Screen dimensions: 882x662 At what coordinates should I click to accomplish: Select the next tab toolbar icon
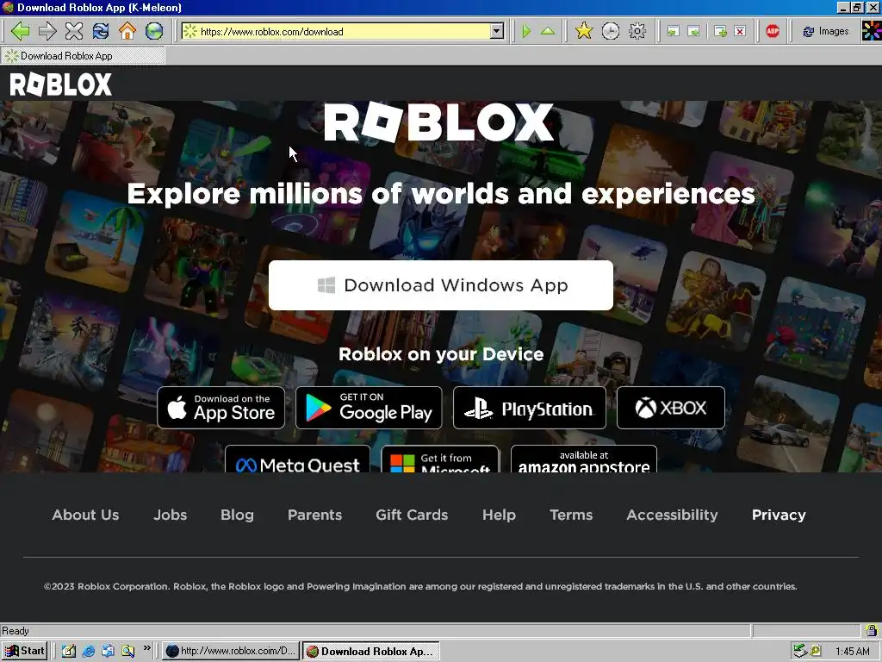(694, 32)
